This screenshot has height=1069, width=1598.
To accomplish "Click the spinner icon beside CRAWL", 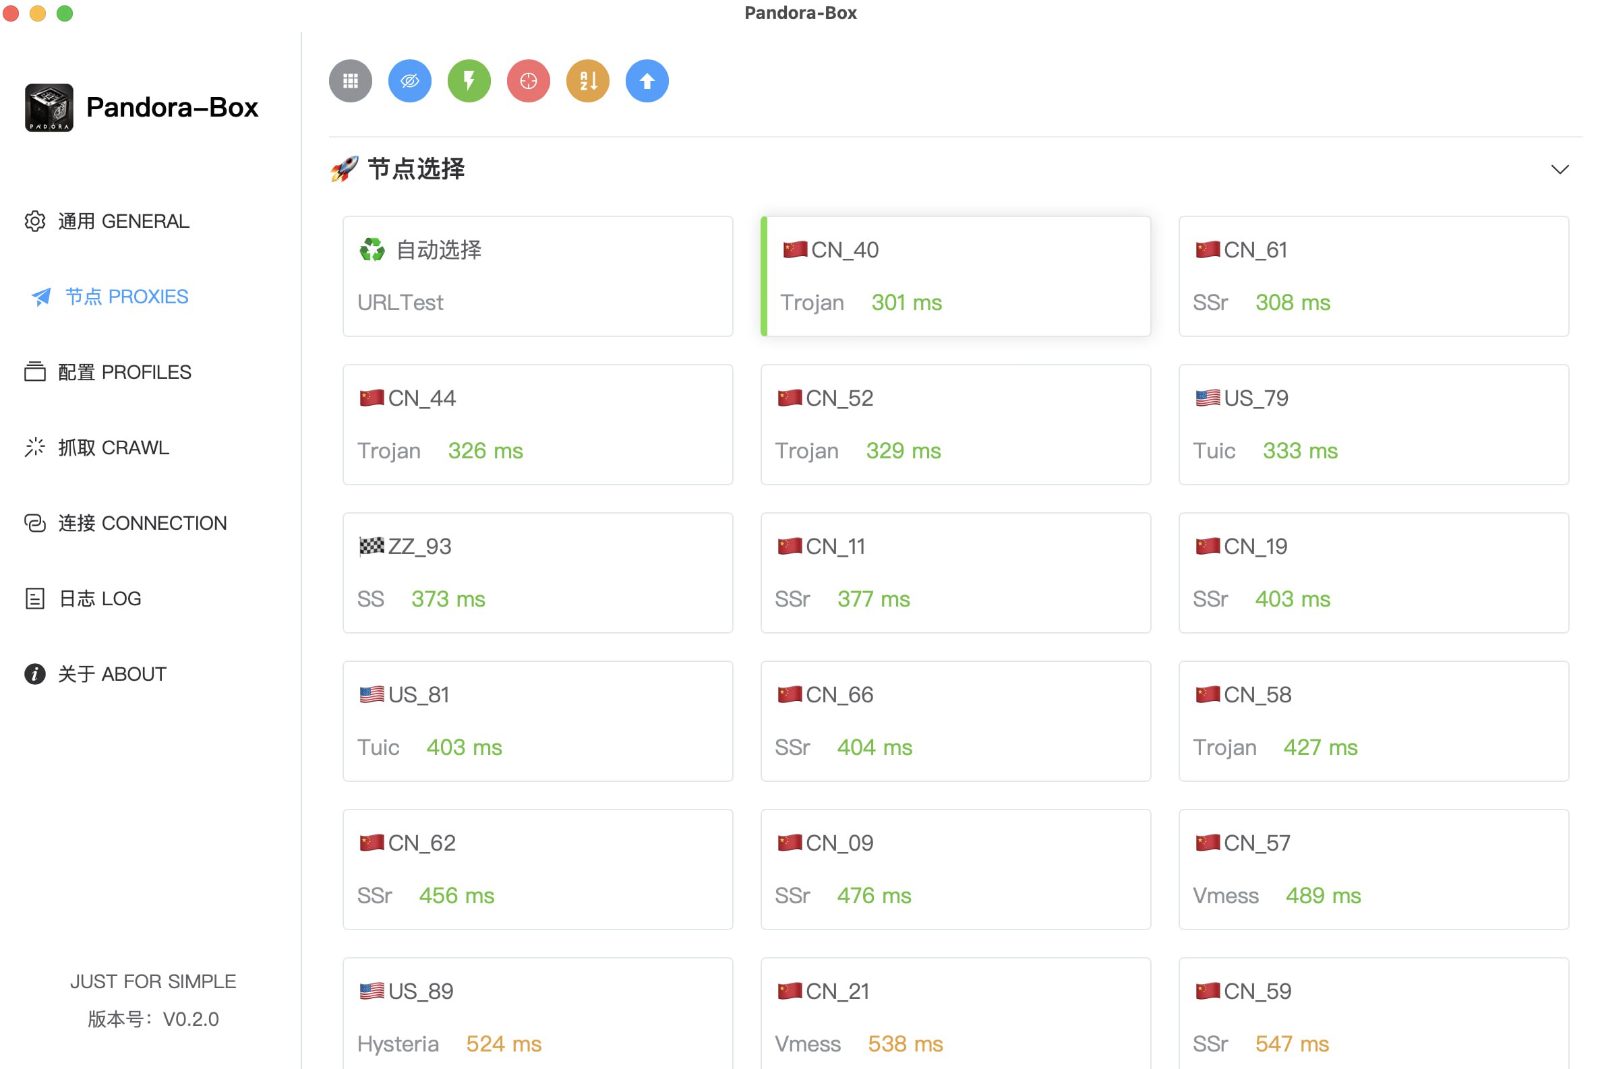I will pyautogui.click(x=35, y=448).
